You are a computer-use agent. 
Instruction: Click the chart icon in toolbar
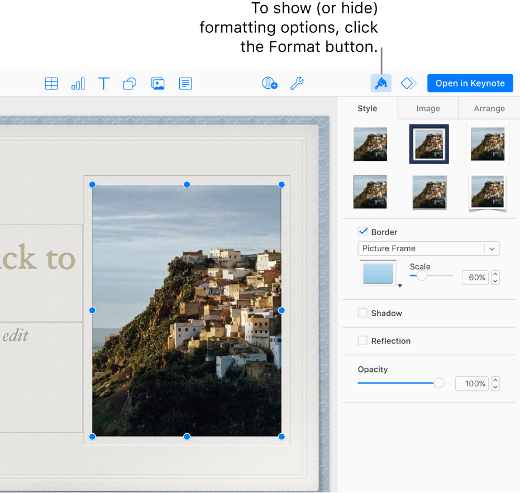(x=78, y=84)
